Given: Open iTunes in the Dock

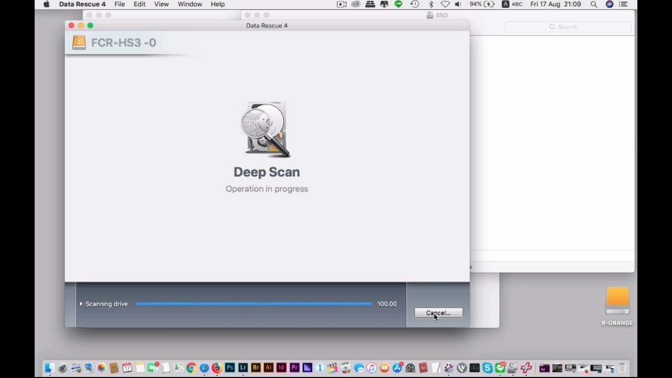Looking at the screenshot, I should (372, 368).
